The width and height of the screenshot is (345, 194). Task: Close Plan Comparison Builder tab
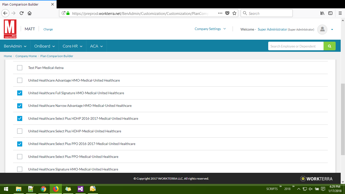tap(53, 4)
